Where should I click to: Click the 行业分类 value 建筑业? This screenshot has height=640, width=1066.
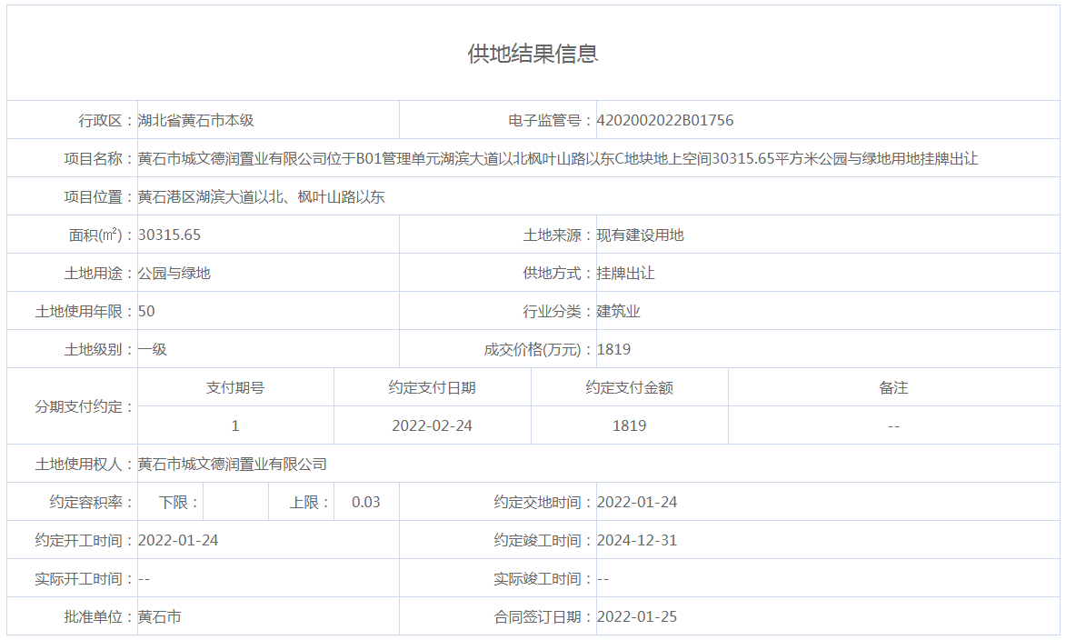619,311
